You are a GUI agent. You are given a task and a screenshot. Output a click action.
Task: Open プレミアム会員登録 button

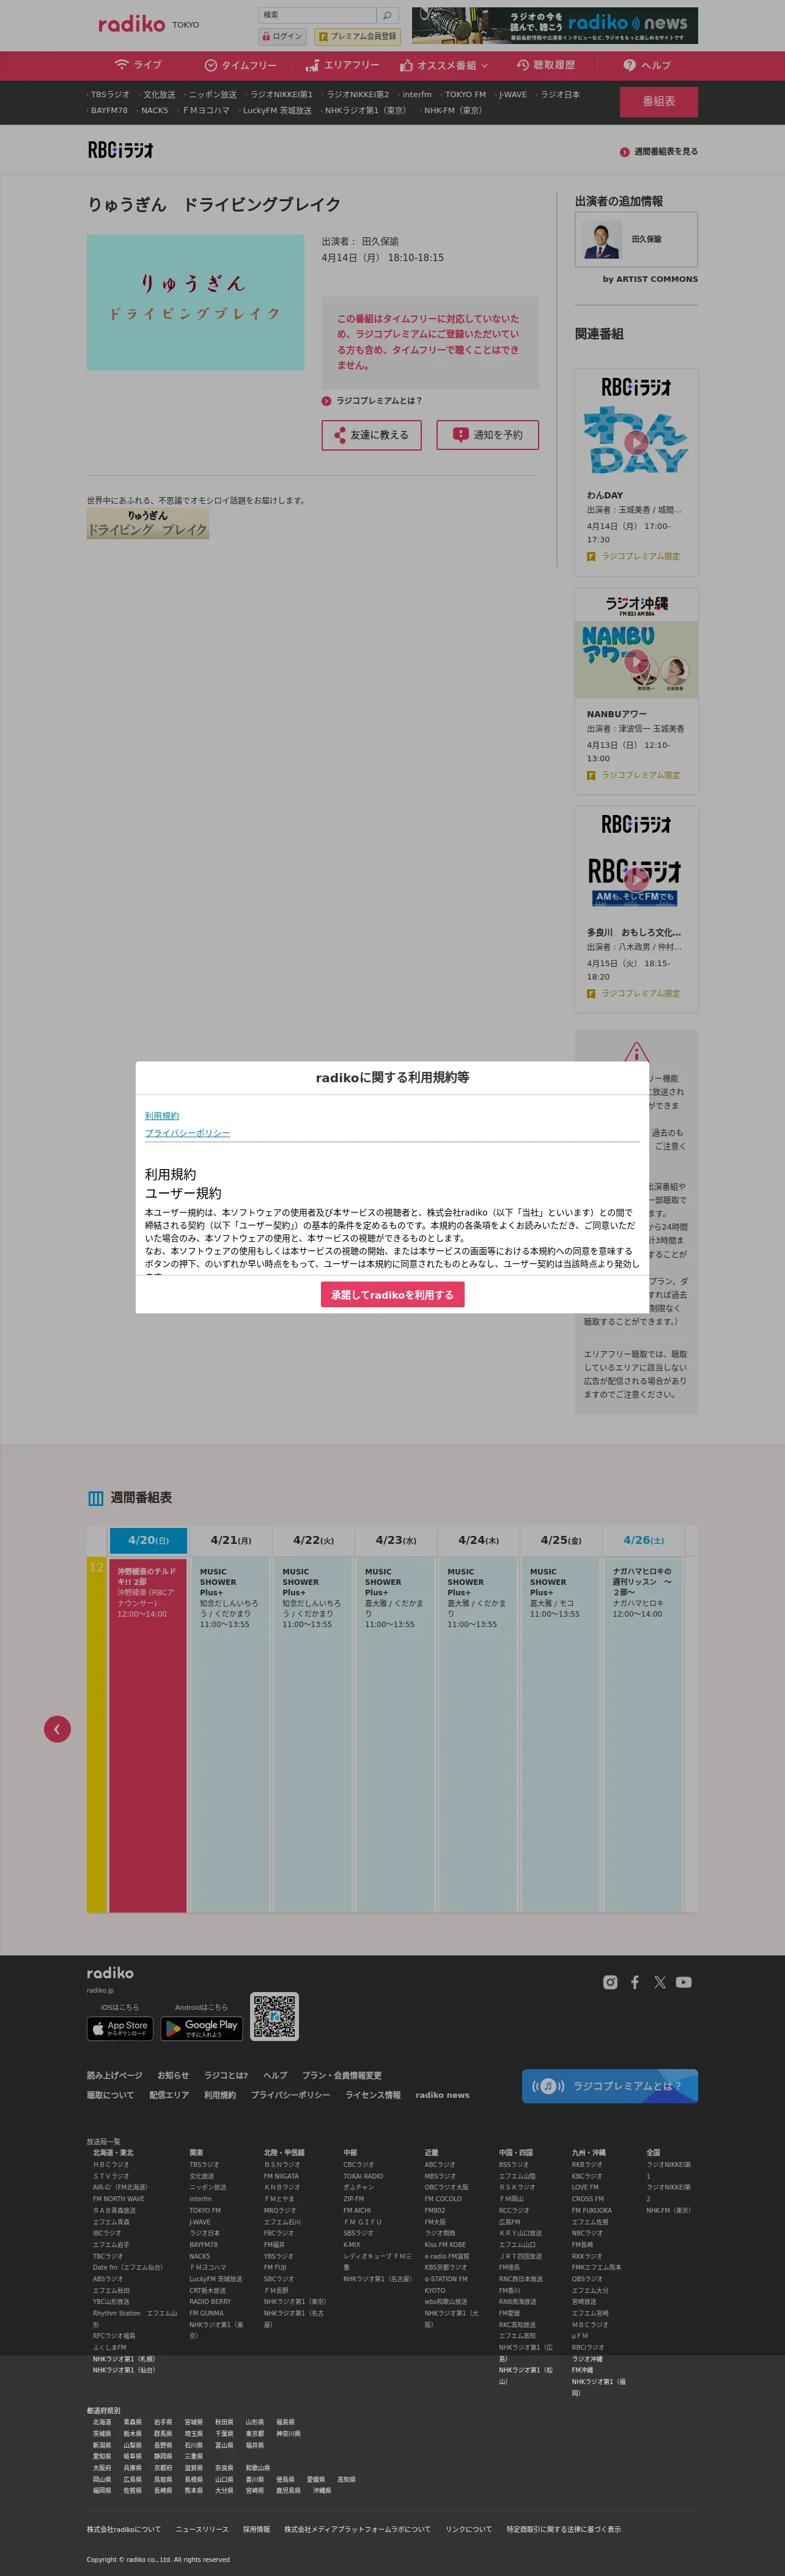(x=357, y=36)
